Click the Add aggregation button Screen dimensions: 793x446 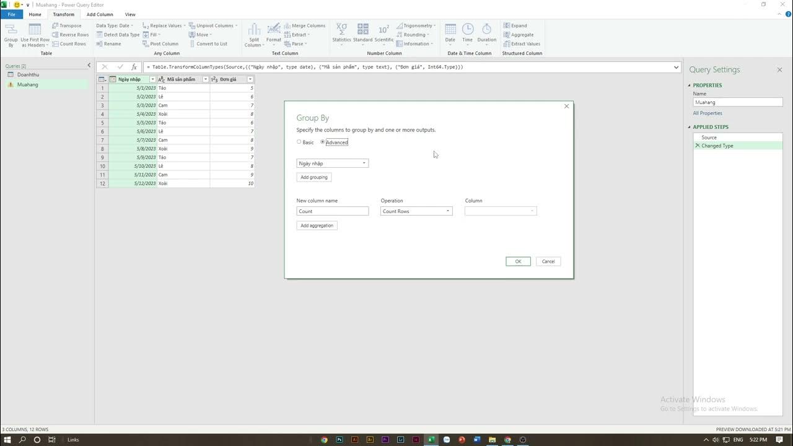click(317, 225)
